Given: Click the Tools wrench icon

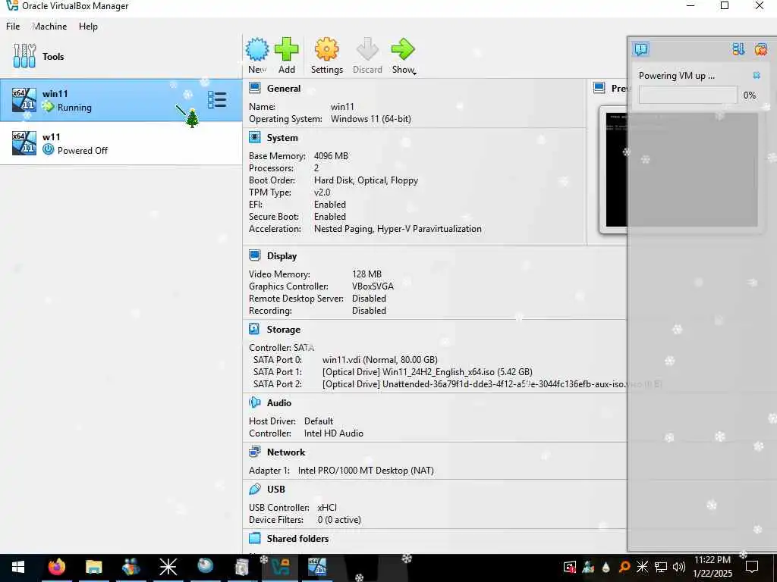Looking at the screenshot, I should (x=24, y=56).
